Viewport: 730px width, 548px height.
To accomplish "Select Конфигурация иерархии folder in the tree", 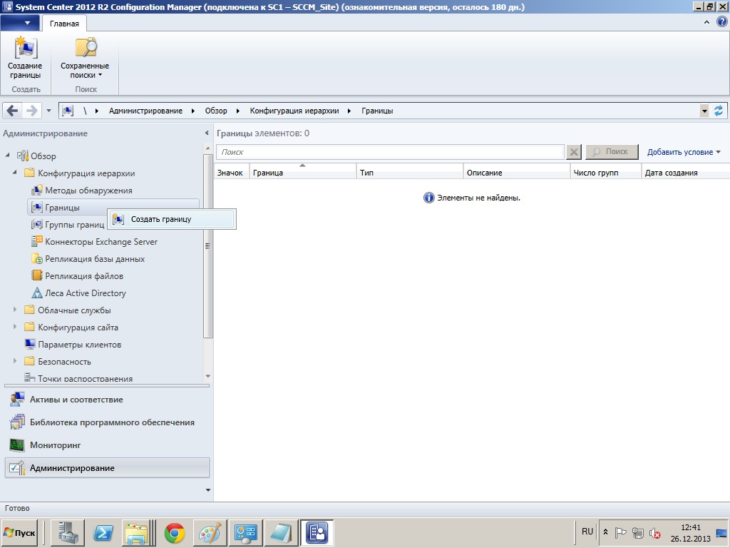I will (86, 173).
